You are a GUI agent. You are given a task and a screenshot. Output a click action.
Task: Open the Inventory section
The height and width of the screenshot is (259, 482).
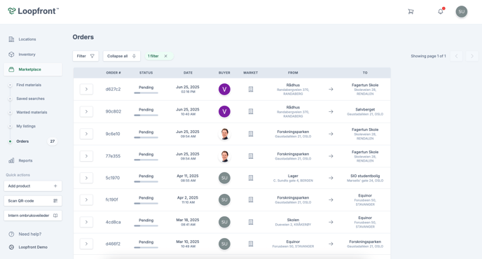(27, 55)
